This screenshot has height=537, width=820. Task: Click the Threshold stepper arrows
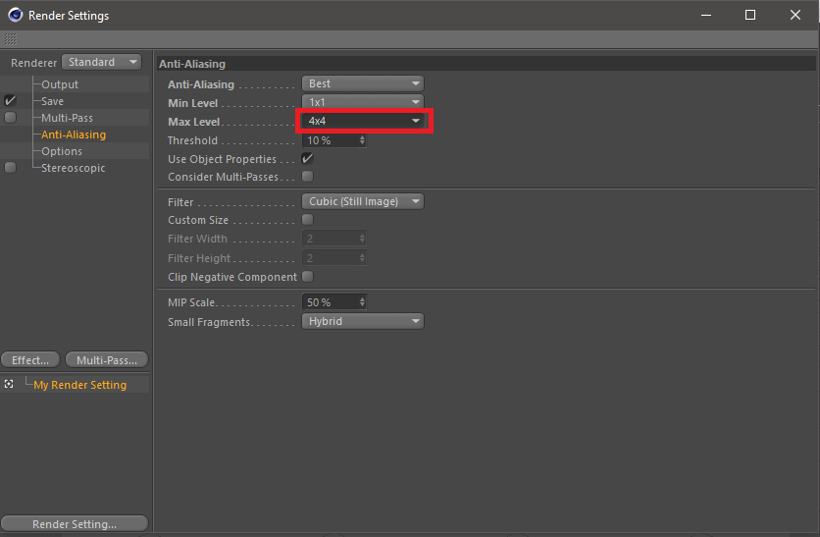coord(362,140)
